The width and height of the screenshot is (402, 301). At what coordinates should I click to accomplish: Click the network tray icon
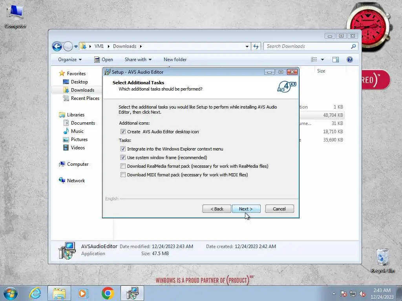[x=353, y=294]
